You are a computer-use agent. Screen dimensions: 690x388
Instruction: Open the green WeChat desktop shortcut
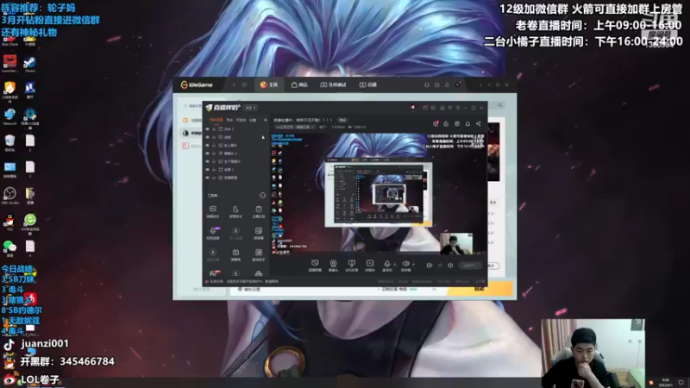[9, 248]
